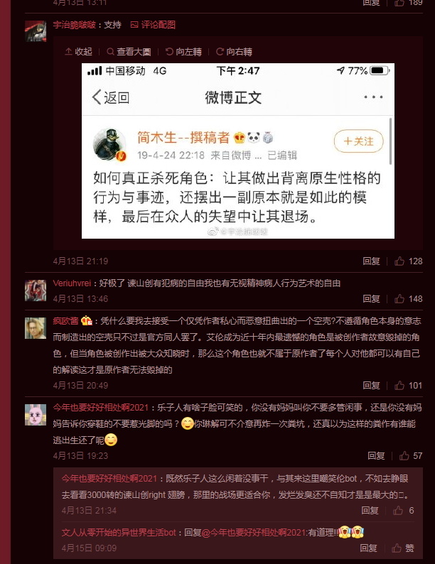Open 今年也要好好相处啊2021 bunny avatar

[x=36, y=414]
